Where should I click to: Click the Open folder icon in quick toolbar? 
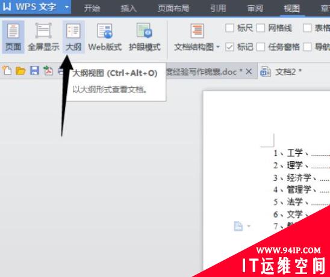20,71
